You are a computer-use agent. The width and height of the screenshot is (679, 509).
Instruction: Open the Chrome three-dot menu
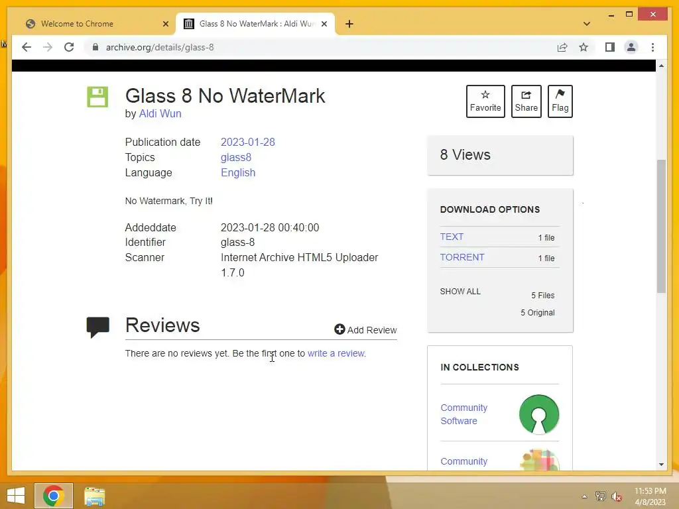click(x=652, y=47)
